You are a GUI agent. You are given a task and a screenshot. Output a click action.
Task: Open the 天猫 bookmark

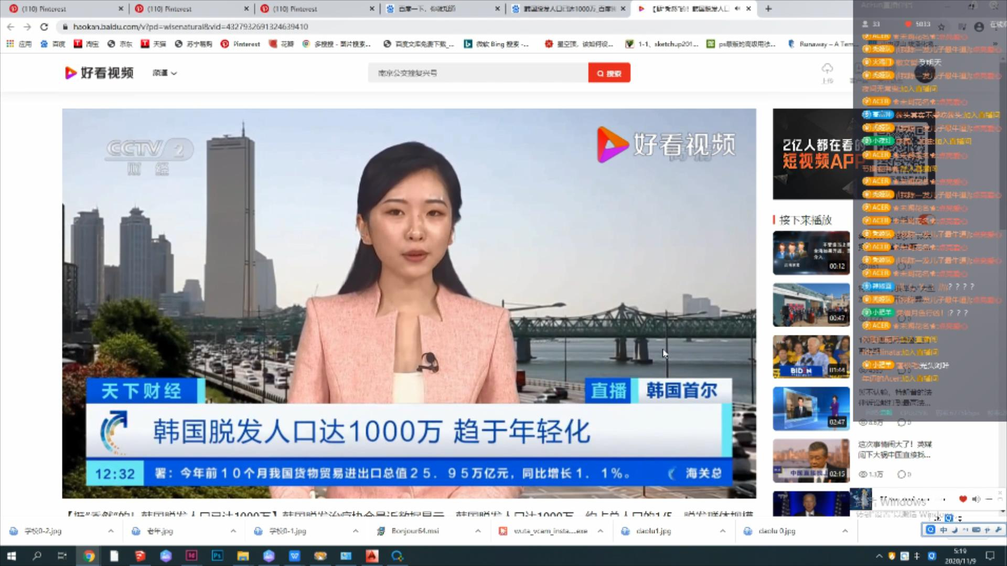point(154,44)
